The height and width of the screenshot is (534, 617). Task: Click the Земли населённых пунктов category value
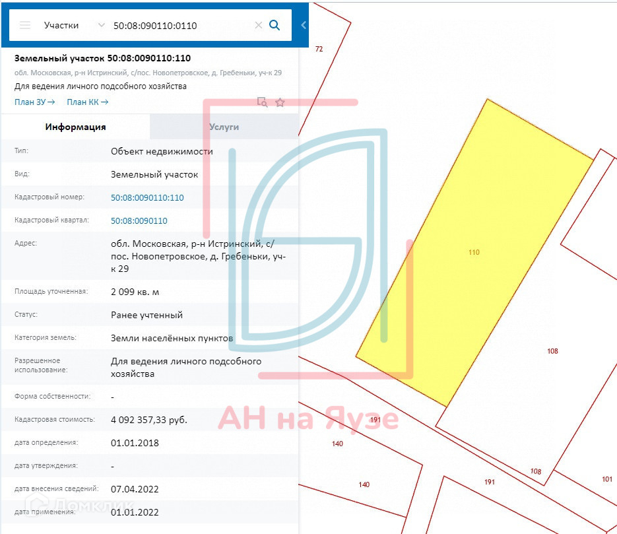(172, 338)
